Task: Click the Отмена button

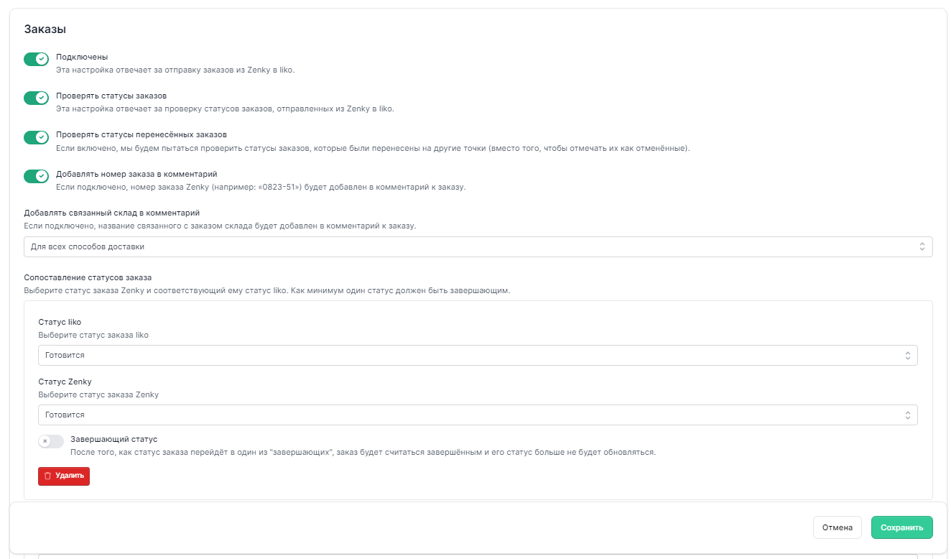Action: coord(837,527)
